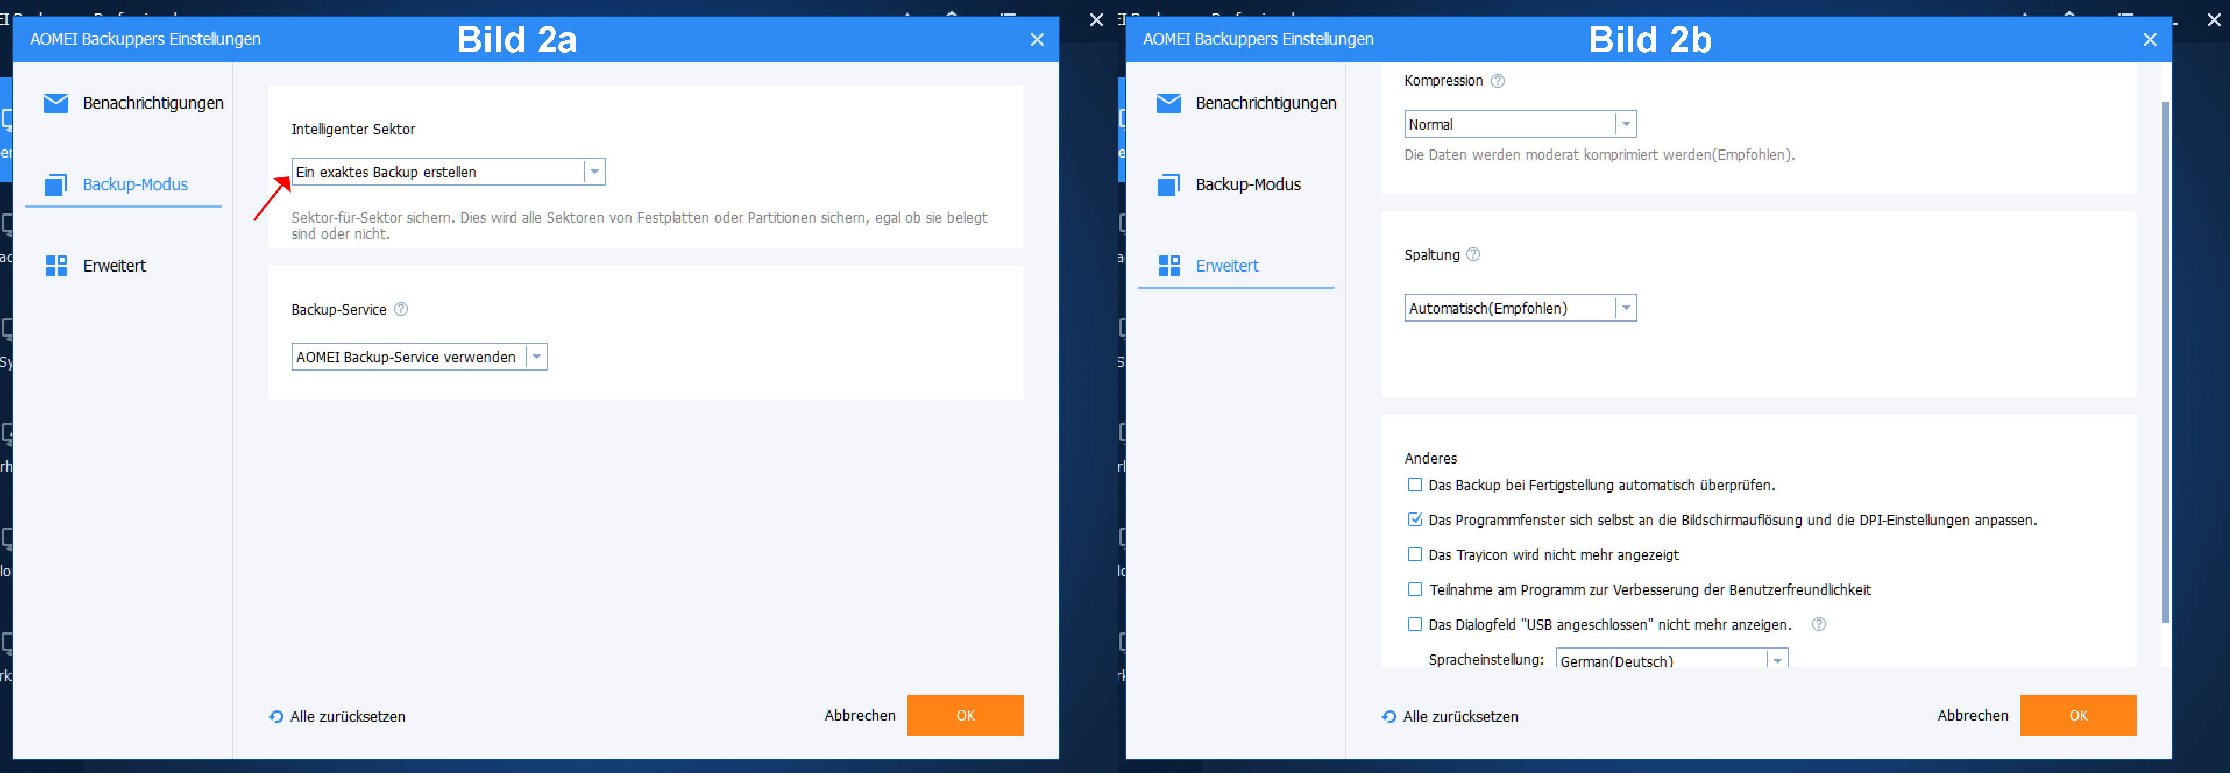Switch to Benachrichtigungen tab in right dialog
Image resolution: width=2230 pixels, height=773 pixels.
(x=1265, y=103)
